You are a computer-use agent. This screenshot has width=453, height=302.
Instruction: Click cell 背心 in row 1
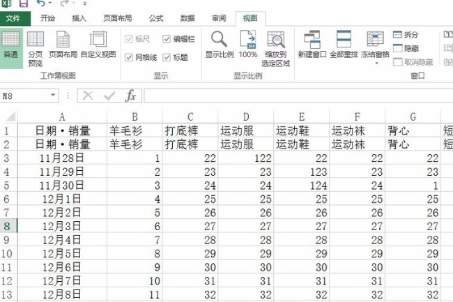coord(413,131)
